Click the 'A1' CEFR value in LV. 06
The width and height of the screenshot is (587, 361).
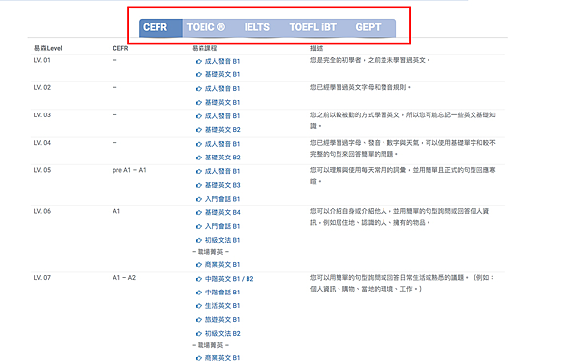coord(116,211)
